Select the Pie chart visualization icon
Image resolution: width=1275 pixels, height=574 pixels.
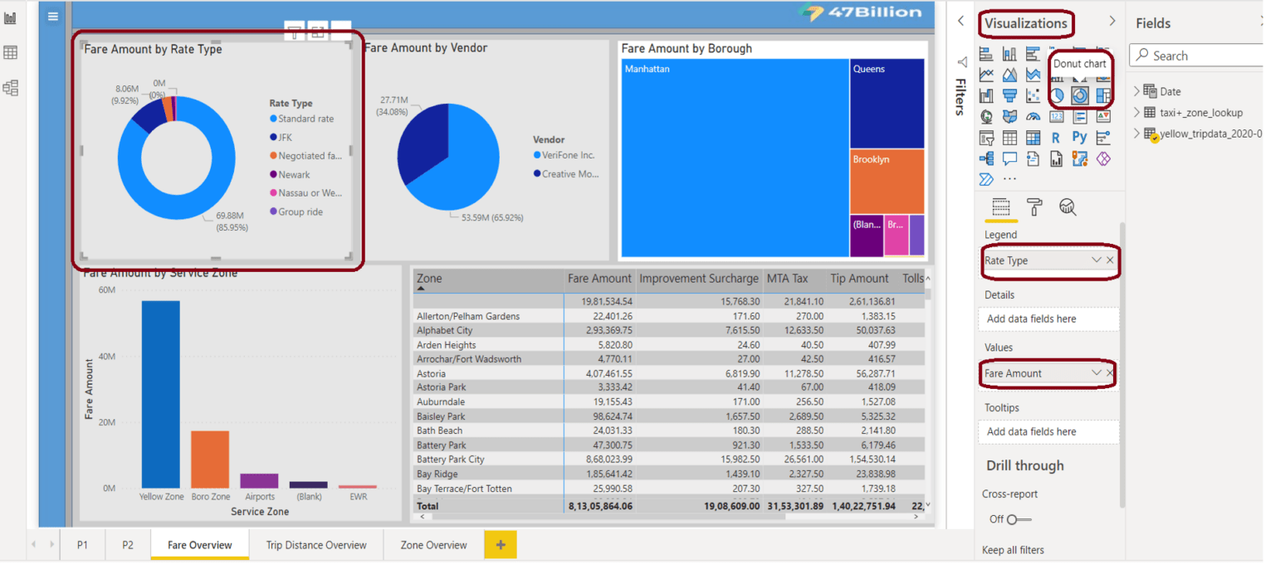[1058, 95]
